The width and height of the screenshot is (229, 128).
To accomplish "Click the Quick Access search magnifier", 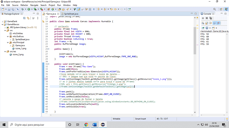I will tap(214, 9).
